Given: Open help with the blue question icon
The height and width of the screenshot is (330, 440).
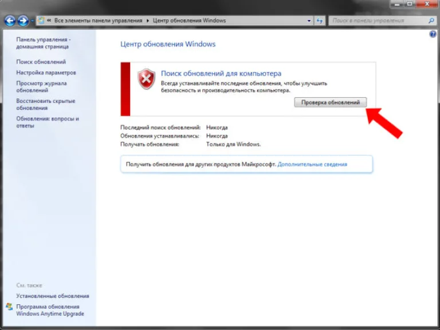Looking at the screenshot, I should [x=433, y=34].
